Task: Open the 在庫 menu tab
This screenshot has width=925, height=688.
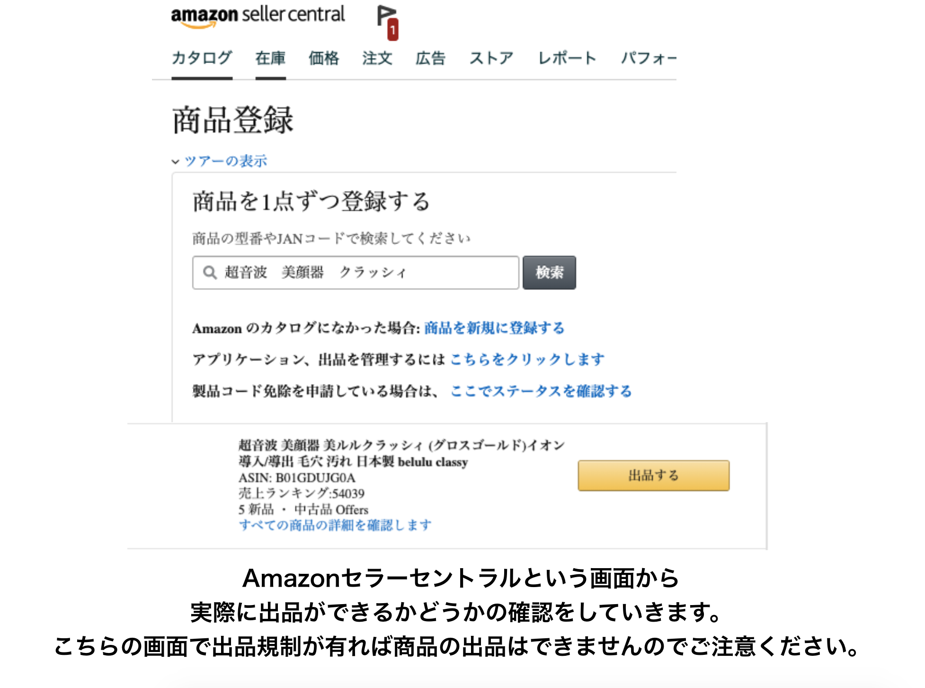Action: [270, 58]
